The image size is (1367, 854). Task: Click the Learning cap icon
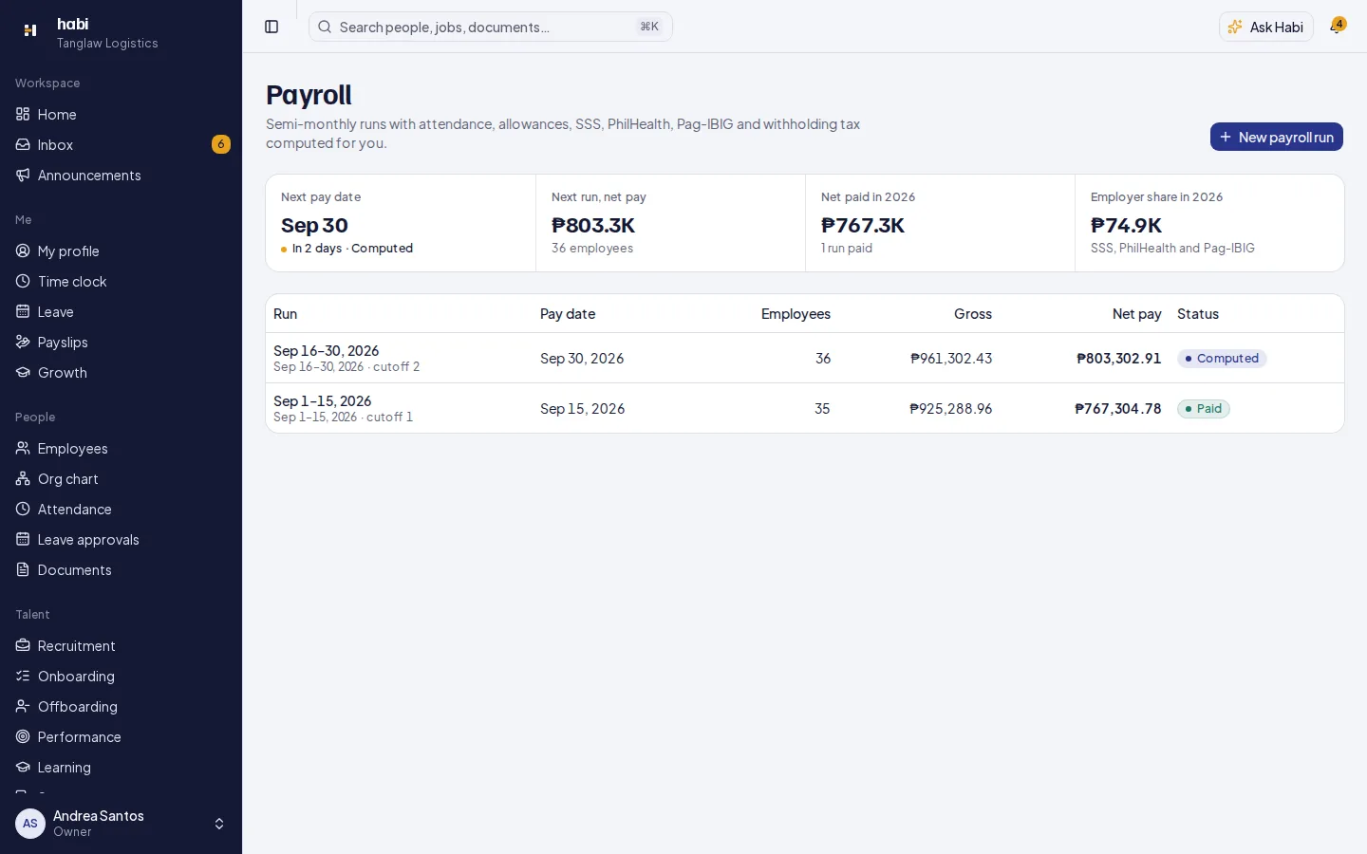[x=23, y=767]
